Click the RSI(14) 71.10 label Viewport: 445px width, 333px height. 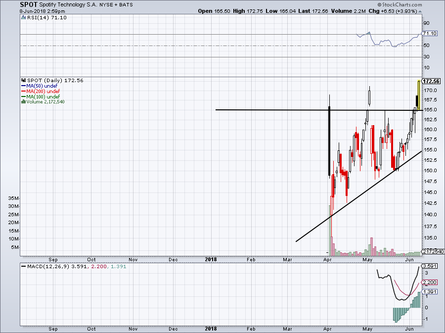[x=47, y=18]
